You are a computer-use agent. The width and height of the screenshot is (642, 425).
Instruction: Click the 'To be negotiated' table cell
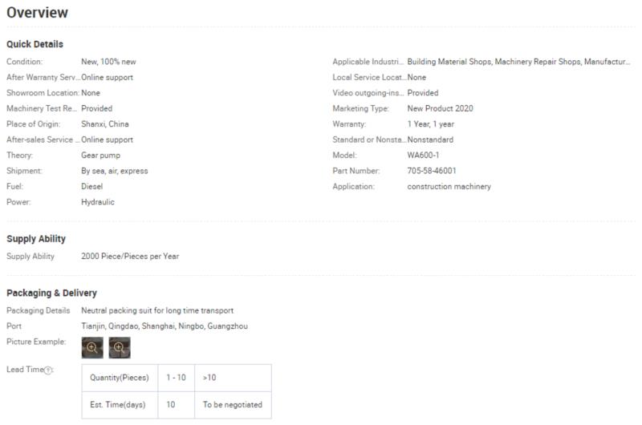point(233,405)
